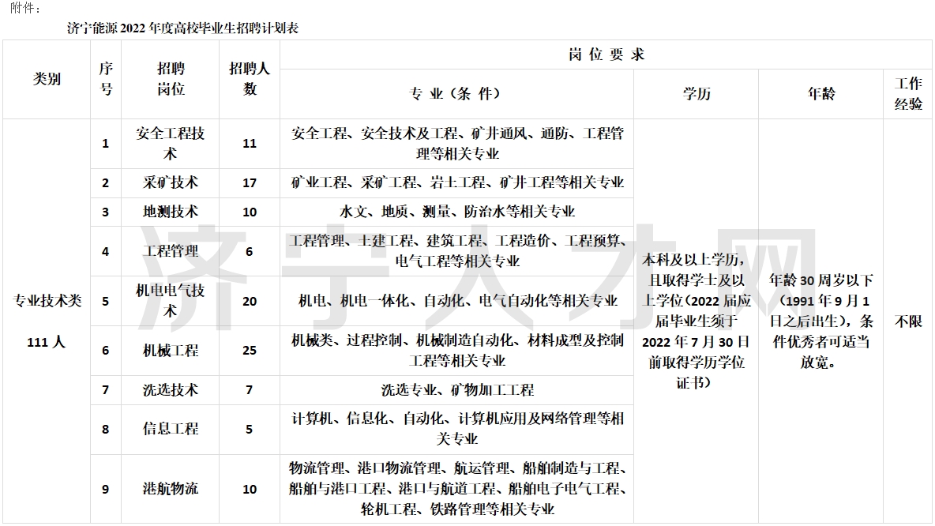Select the 序号 column header
This screenshot has width=935, height=526.
(x=106, y=79)
